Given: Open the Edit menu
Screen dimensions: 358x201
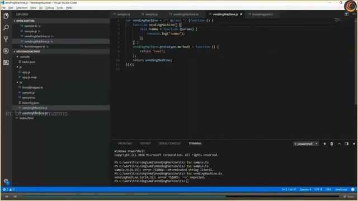Looking at the screenshot, I should click(x=11, y=8).
